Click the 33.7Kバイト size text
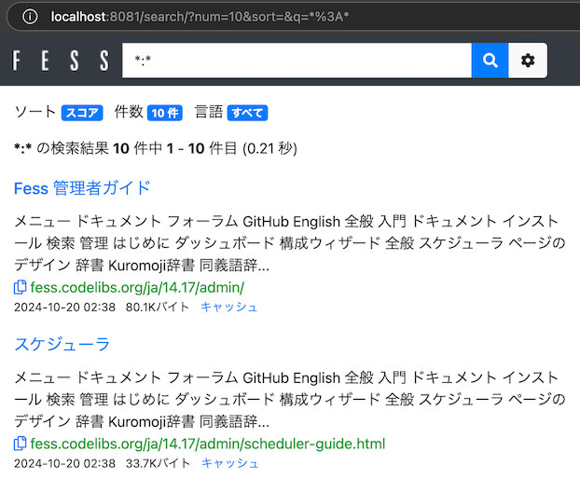 [x=158, y=463]
